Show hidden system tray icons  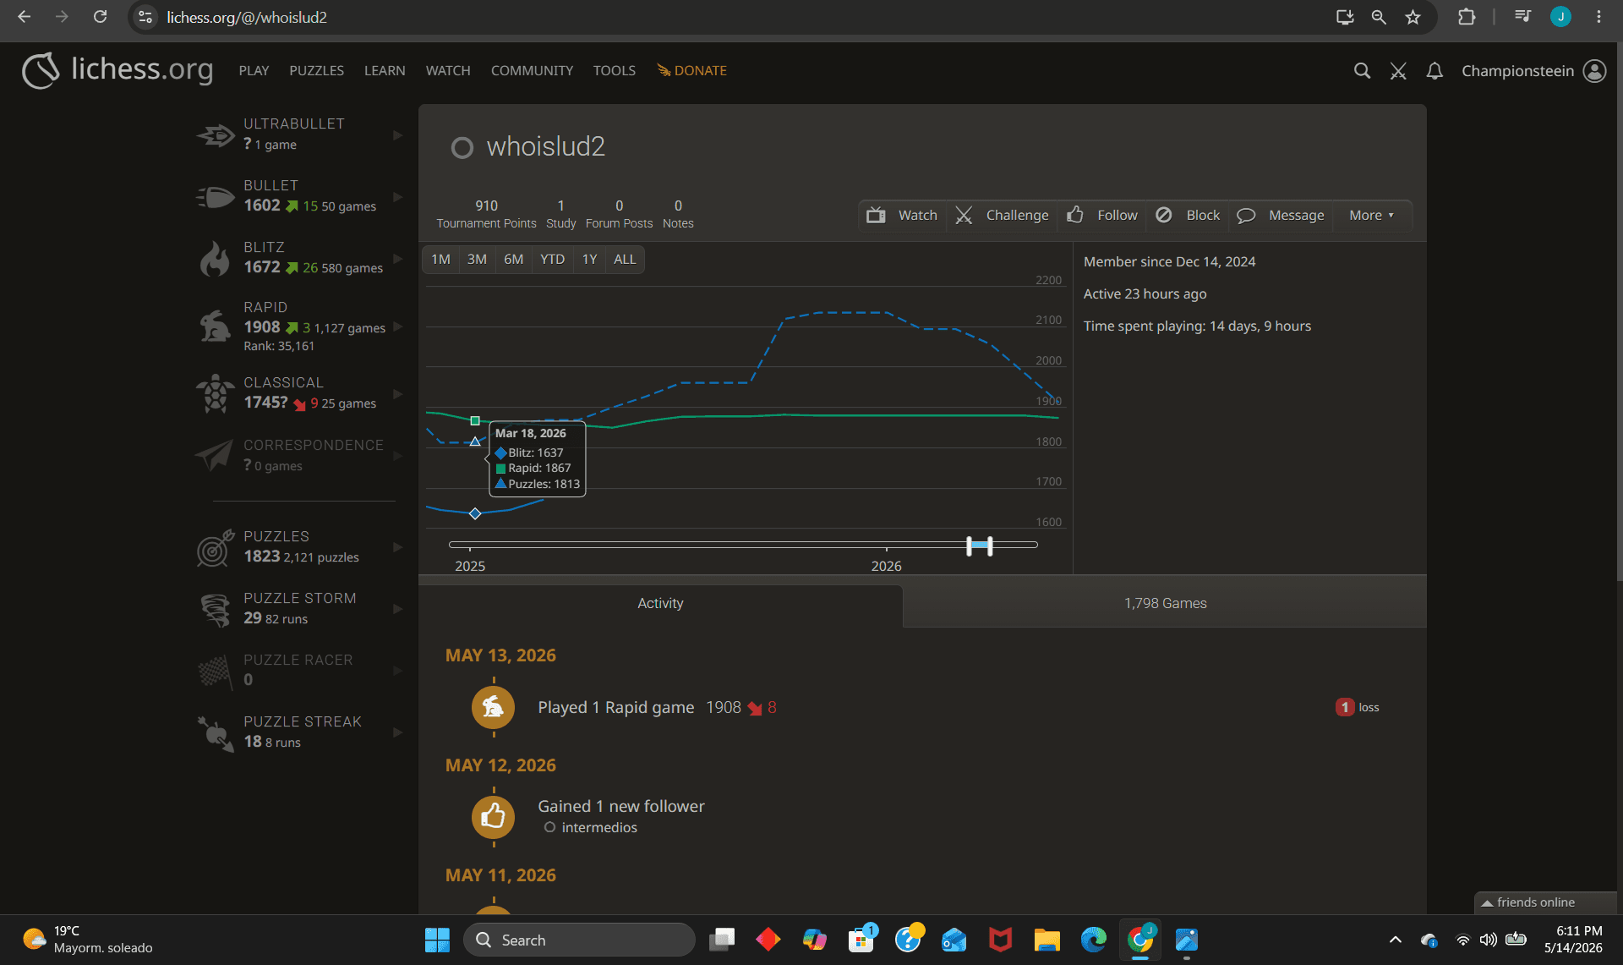1396,940
